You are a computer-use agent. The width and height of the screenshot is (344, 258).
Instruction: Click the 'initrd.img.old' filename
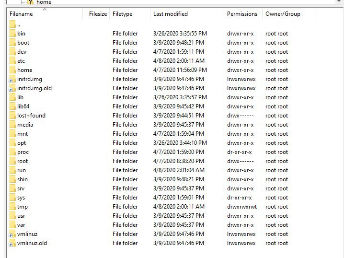[x=34, y=88]
